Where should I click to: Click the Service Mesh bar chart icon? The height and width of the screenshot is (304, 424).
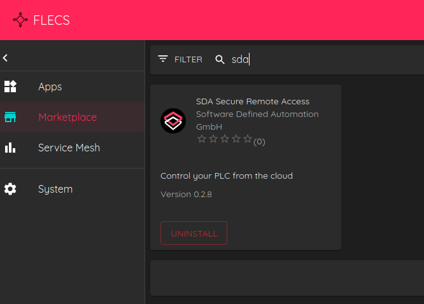tap(10, 148)
